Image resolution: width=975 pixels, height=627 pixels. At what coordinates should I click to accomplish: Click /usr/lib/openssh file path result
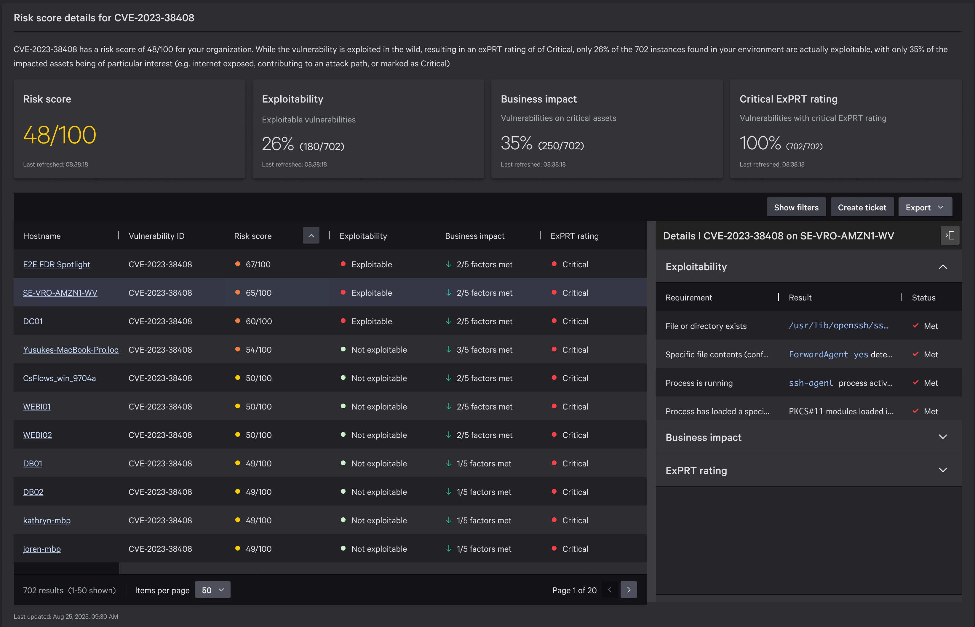(x=838, y=326)
